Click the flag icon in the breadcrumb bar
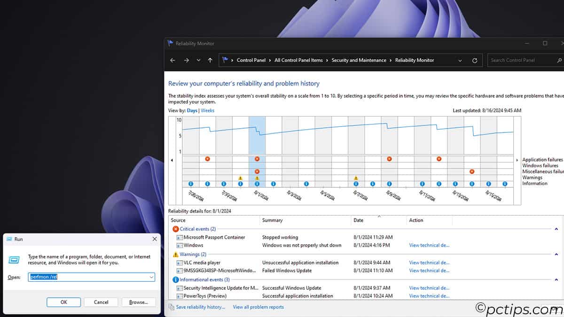This screenshot has width=564, height=317. pyautogui.click(x=225, y=60)
